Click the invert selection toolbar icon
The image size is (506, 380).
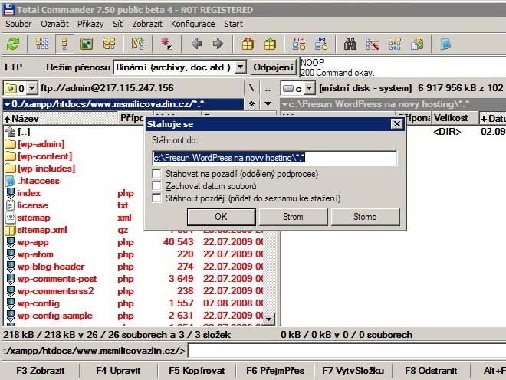[138, 44]
